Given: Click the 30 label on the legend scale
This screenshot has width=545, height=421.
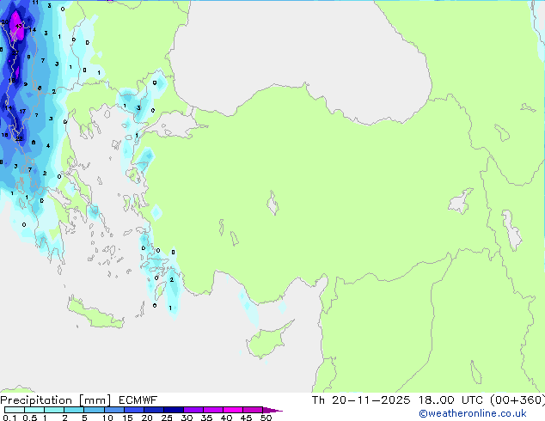Looking at the screenshot, I should tap(187, 418).
